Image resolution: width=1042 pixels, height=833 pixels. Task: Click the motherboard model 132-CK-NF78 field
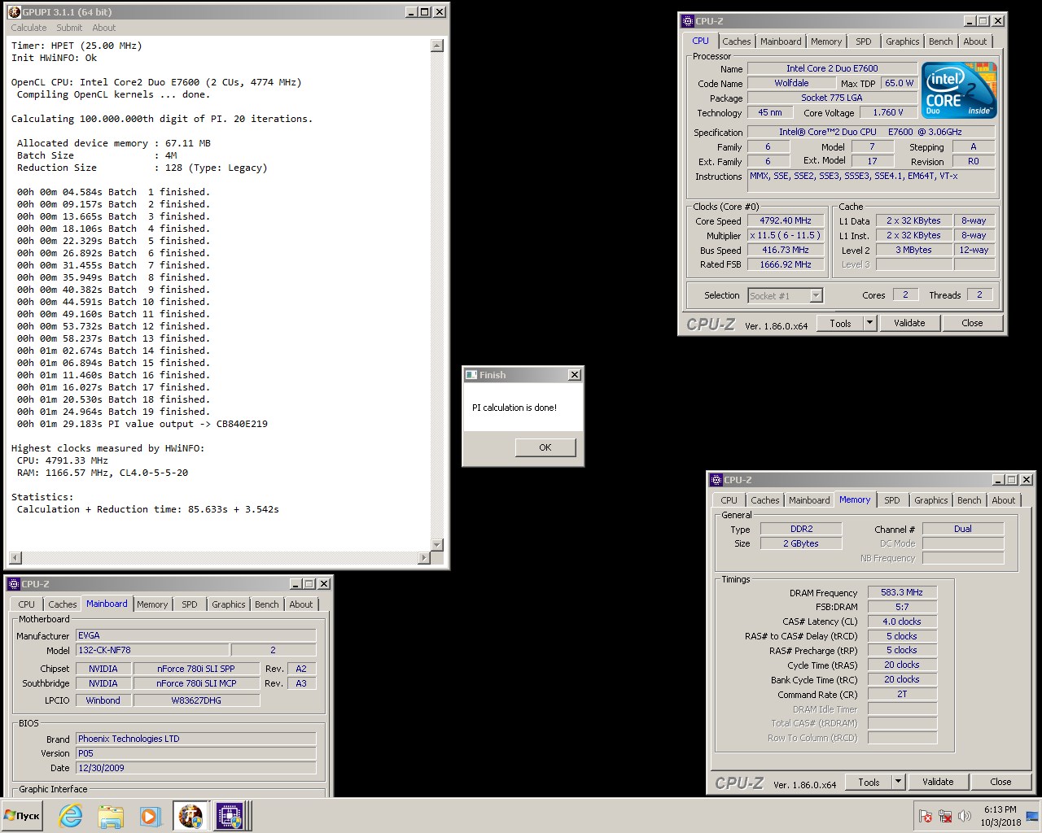(x=152, y=650)
